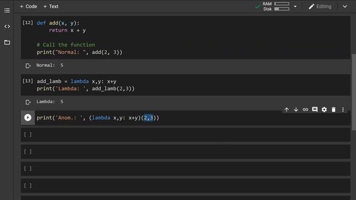Open the Files folder sidebar icon
Screen dimensions: 356x200
coord(7,42)
